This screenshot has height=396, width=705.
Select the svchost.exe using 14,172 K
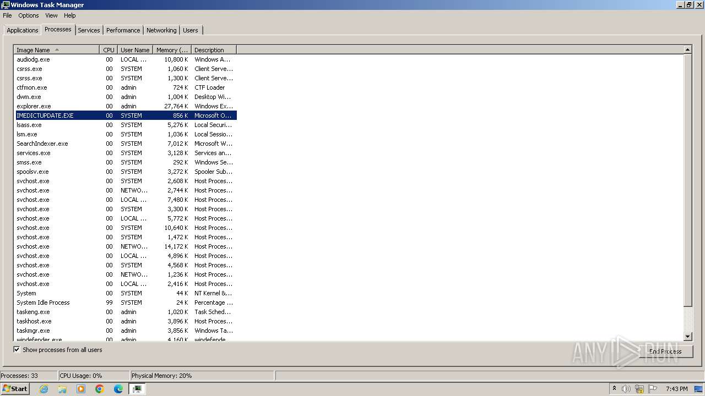126,246
